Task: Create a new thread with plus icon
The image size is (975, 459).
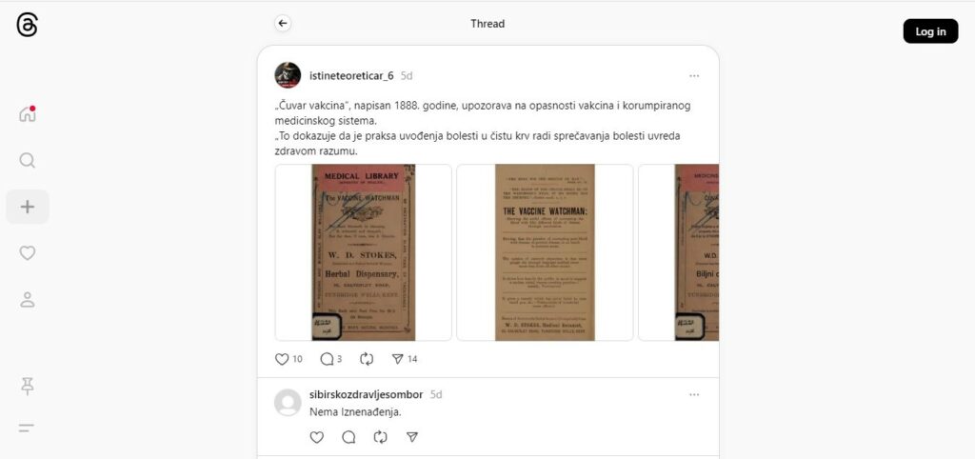Action: (x=28, y=207)
